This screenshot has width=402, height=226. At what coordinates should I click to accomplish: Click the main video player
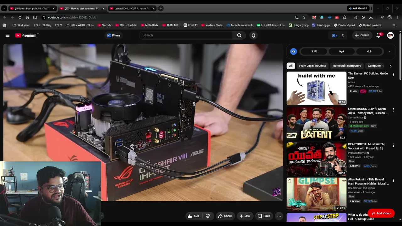pos(143,122)
